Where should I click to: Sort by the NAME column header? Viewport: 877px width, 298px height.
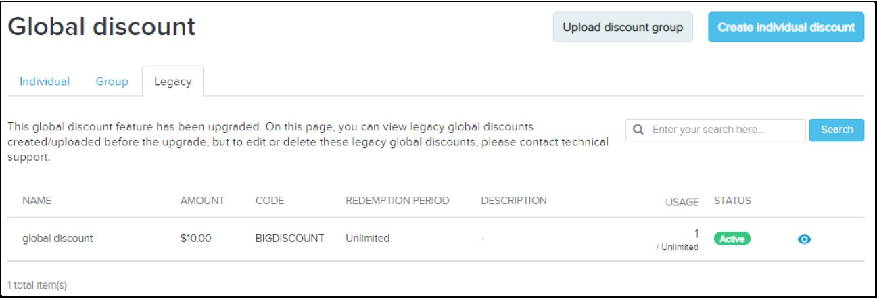click(37, 201)
